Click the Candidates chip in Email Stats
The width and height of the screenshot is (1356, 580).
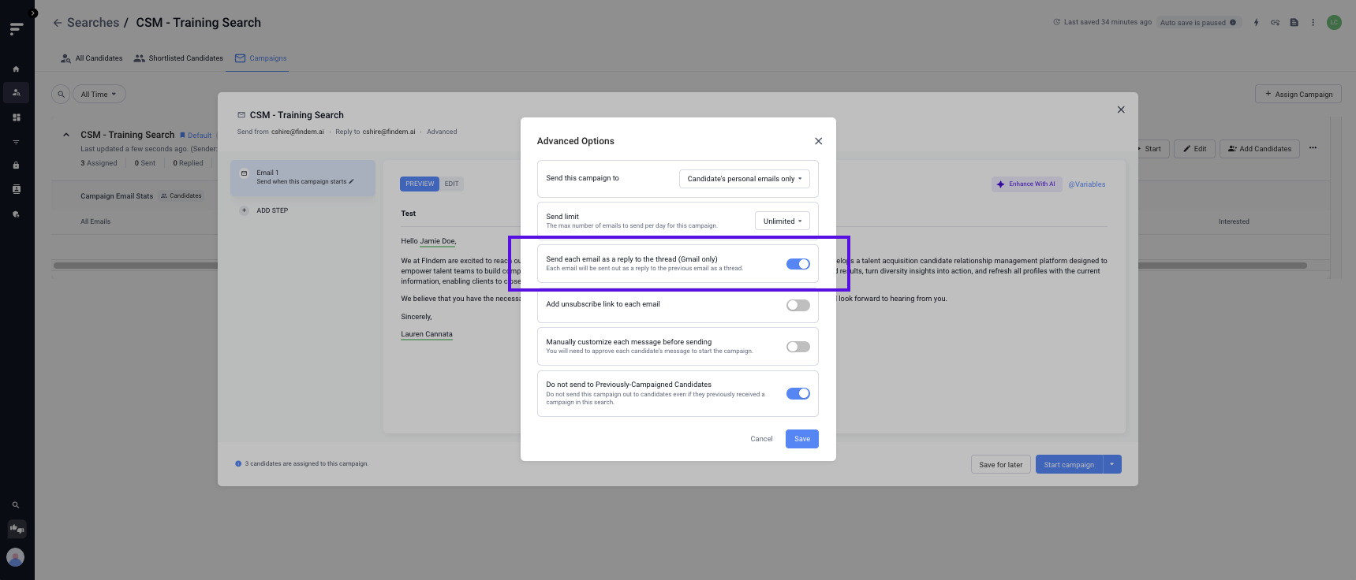click(x=181, y=196)
